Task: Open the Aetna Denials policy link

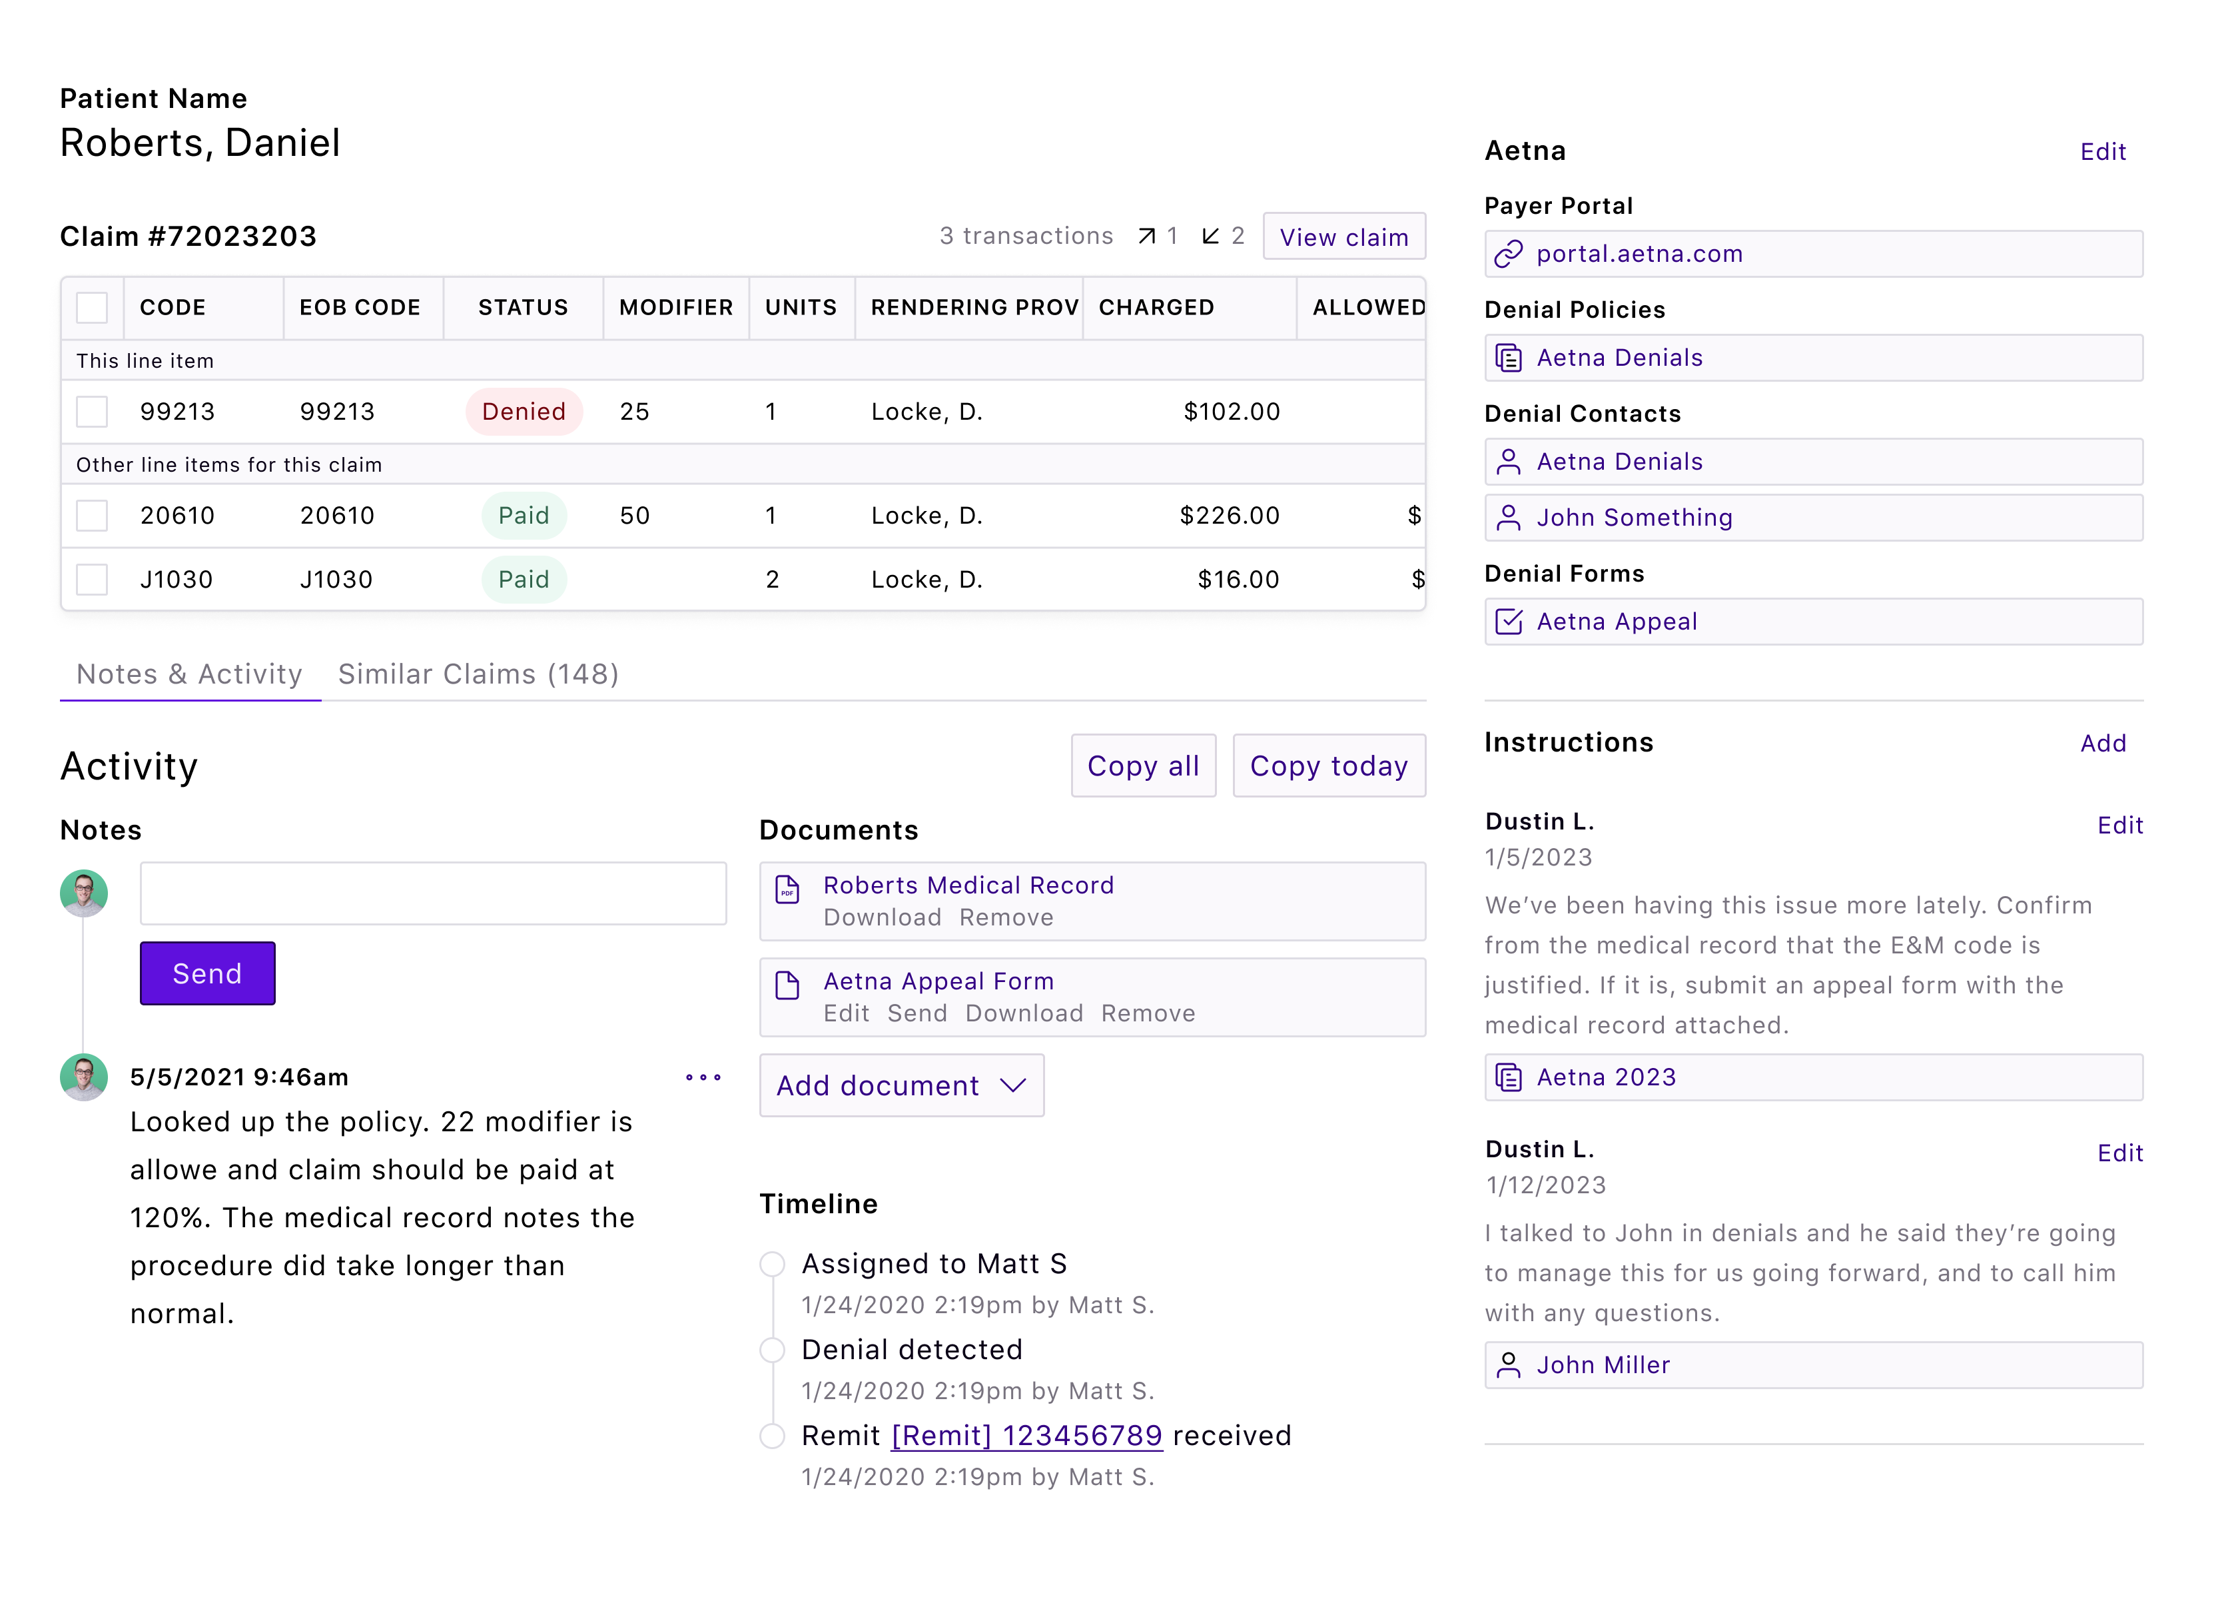Action: (x=1813, y=358)
